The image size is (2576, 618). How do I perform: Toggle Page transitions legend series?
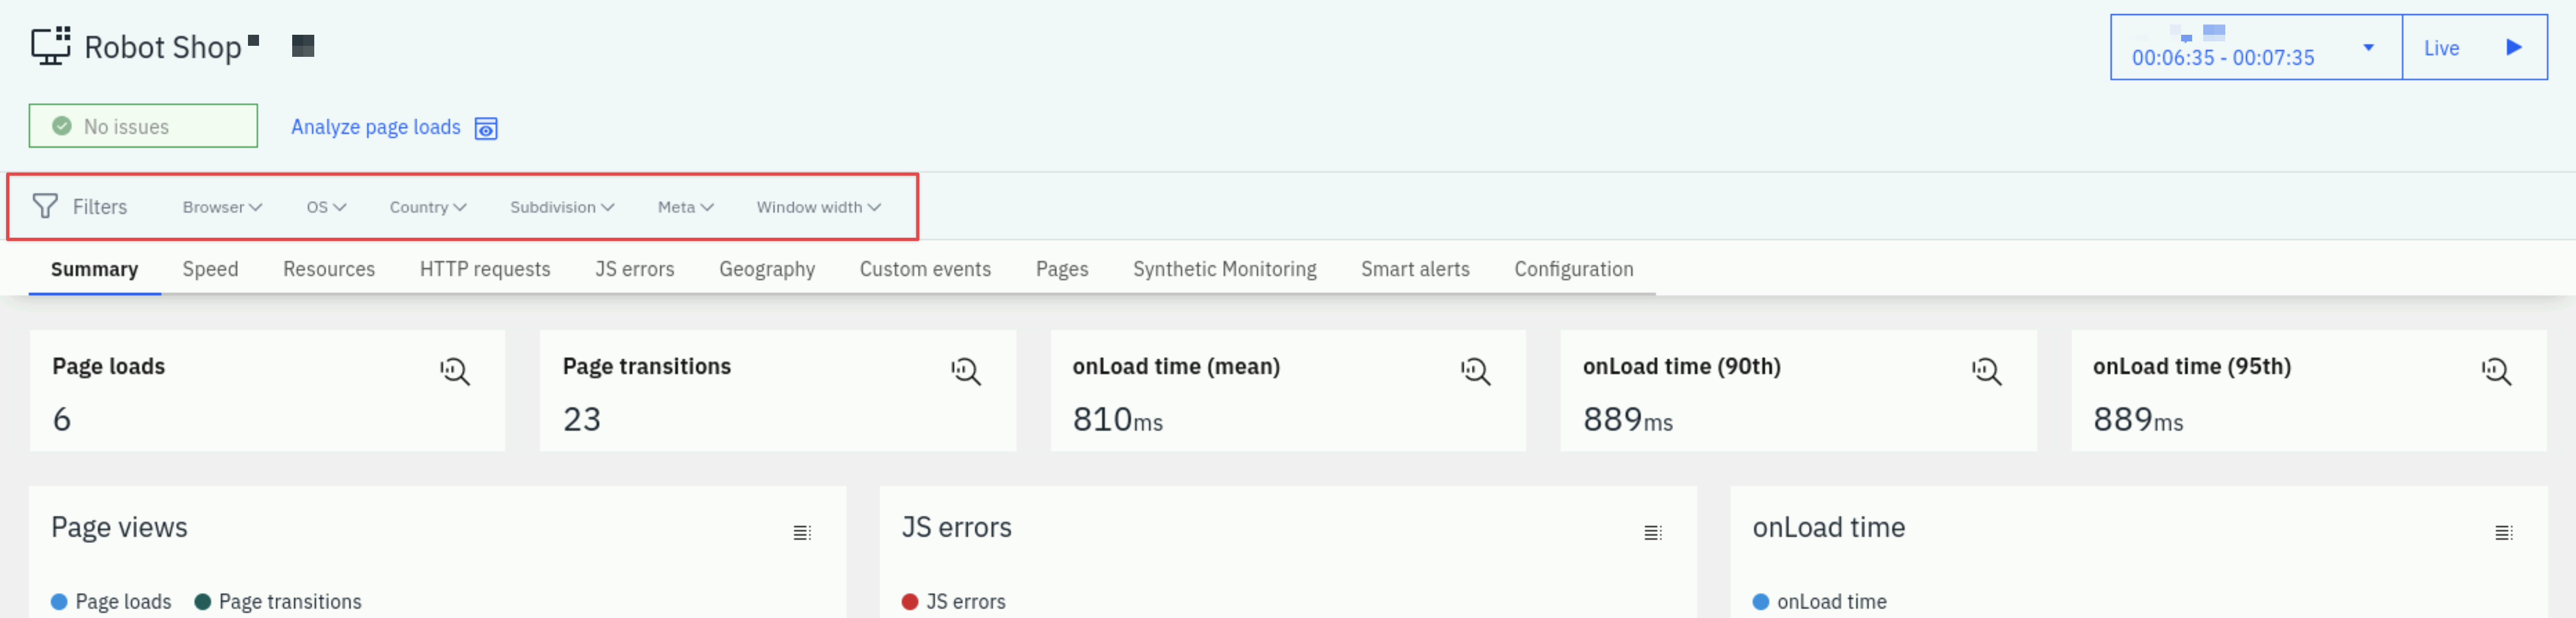278,601
